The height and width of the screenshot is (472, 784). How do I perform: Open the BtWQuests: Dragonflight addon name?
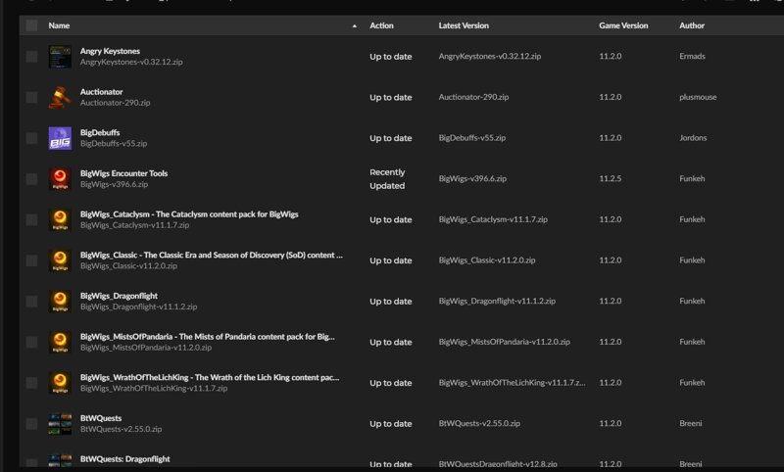tap(125, 459)
